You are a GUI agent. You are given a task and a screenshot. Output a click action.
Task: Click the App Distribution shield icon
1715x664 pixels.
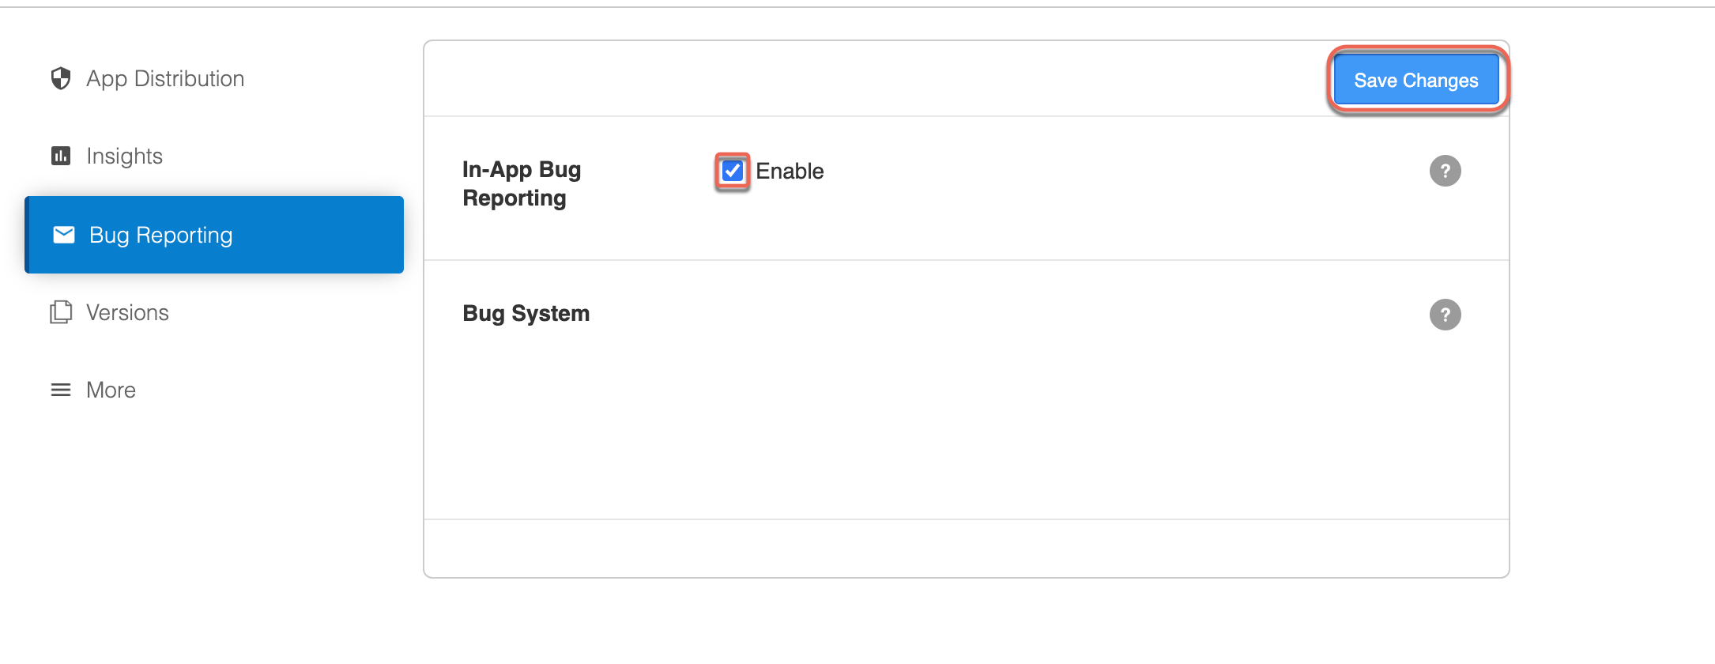tap(61, 78)
